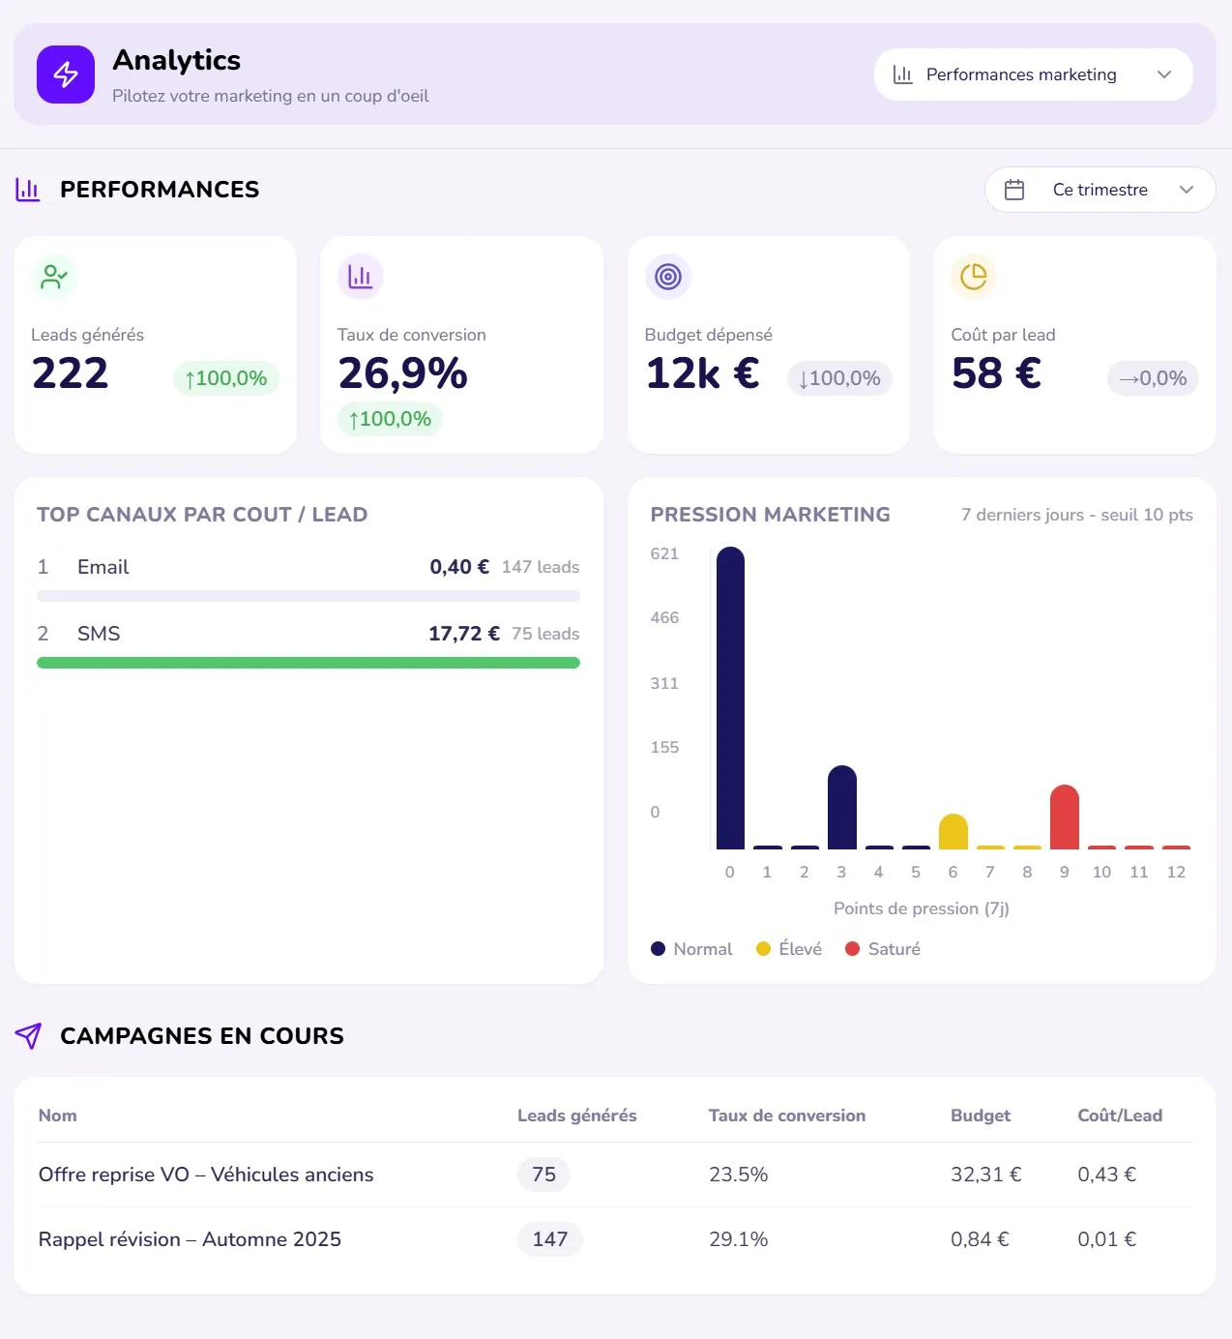Click the 0,84 € budget cell

tap(980, 1239)
